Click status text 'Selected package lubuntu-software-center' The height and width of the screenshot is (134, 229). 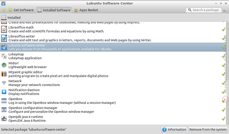click(33, 129)
